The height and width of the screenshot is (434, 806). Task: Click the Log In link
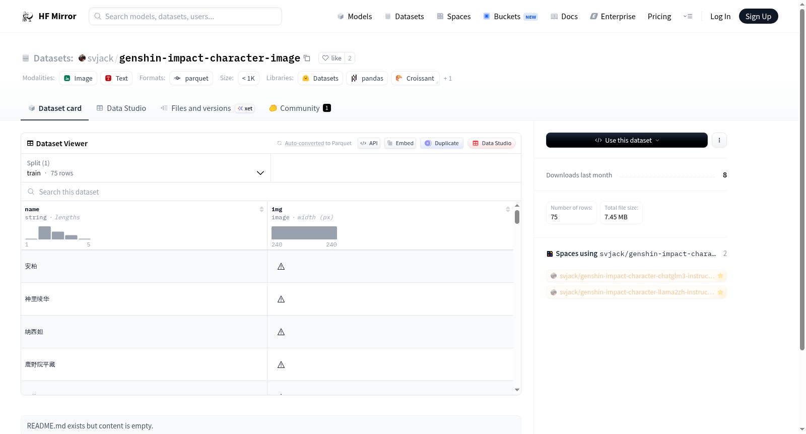pos(720,17)
